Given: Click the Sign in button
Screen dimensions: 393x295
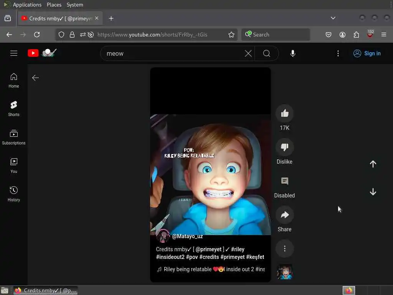Looking at the screenshot, I should (x=367, y=53).
